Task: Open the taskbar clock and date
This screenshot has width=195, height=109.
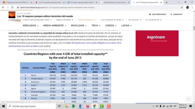Action: [183, 106]
